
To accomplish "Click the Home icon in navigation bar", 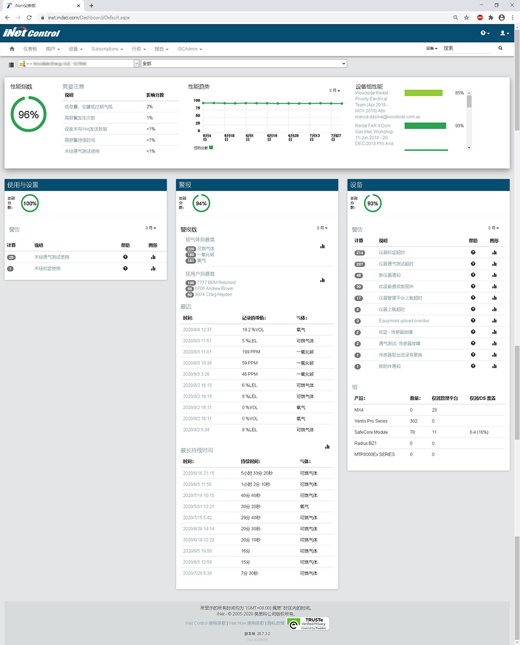I will coord(12,49).
